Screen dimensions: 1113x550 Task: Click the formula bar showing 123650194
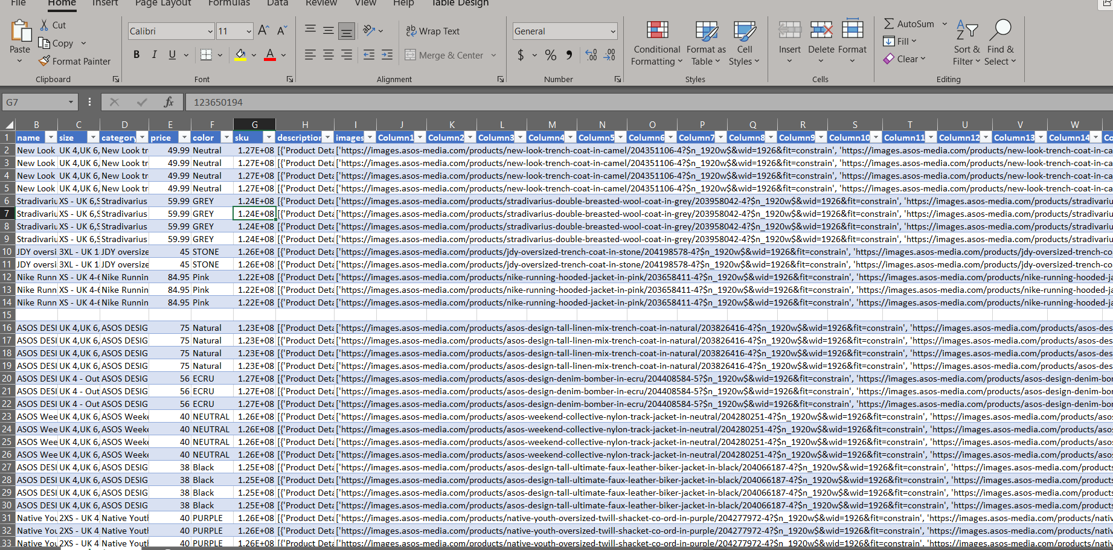click(x=649, y=102)
